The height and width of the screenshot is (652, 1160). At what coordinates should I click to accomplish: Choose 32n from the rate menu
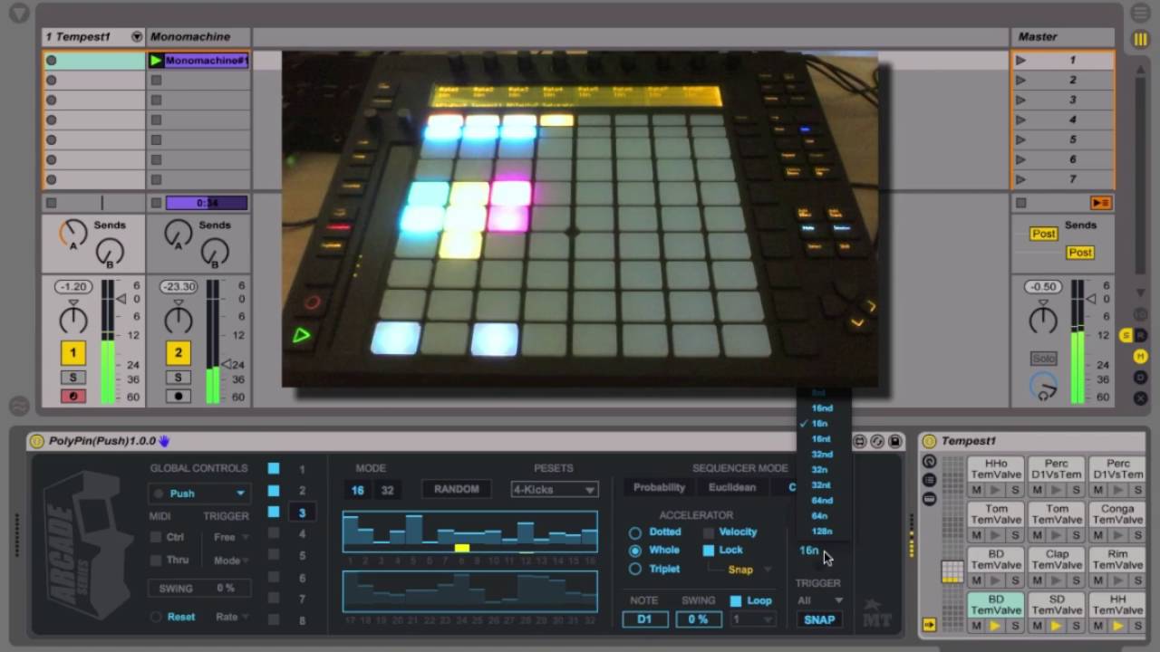coord(822,470)
